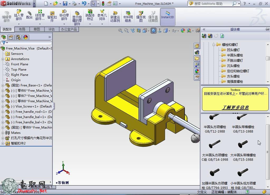Switch to the 评估 tab
Image resolution: width=270 pixels, height=195 pixels.
(x=51, y=29)
